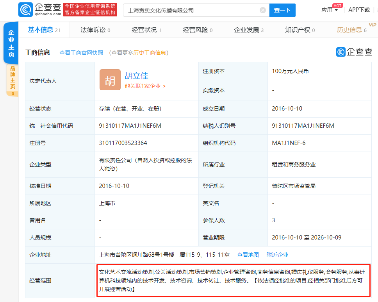
Task: Expand 他关联1家企业 link
Action: [145, 86]
